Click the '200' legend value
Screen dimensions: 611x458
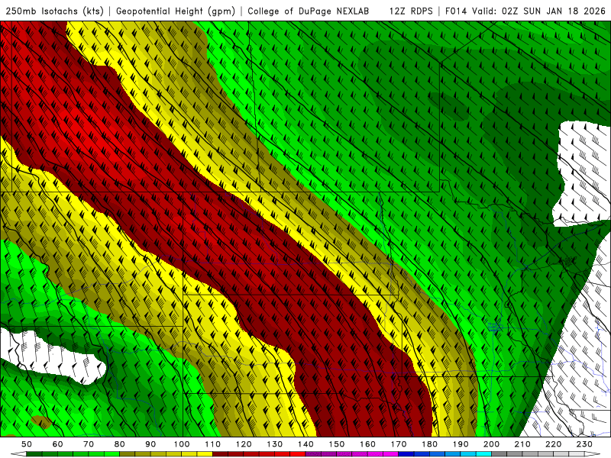pyautogui.click(x=491, y=444)
